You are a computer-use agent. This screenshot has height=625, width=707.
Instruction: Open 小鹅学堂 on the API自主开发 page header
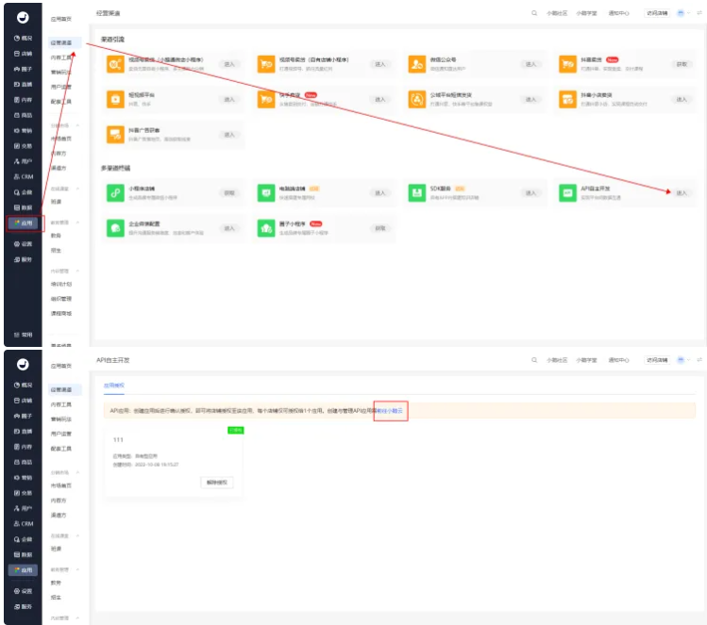(586, 360)
